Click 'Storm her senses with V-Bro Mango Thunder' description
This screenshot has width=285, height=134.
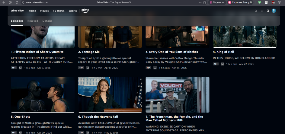click(176, 60)
